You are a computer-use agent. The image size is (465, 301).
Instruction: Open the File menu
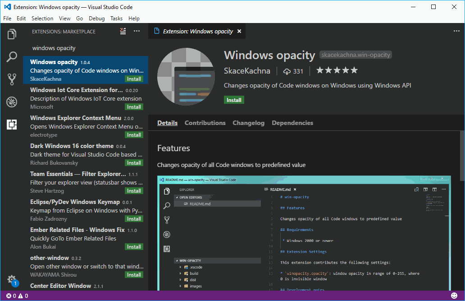[7, 18]
